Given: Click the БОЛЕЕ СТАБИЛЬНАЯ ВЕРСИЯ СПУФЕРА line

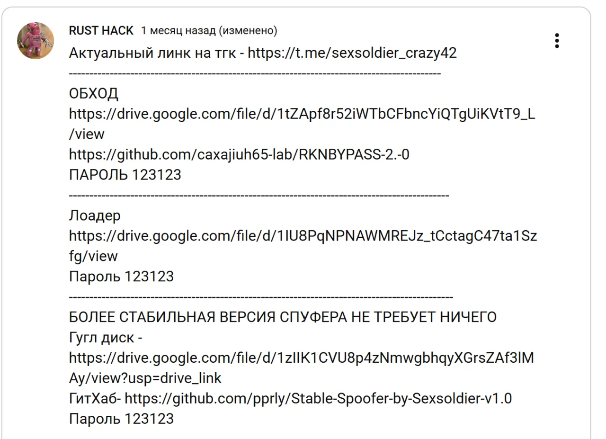Looking at the screenshot, I should pos(283,317).
